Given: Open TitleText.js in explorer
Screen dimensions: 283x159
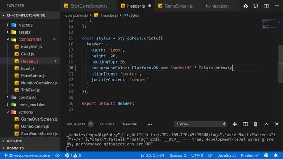Looking at the screenshot, I should coord(30,90).
